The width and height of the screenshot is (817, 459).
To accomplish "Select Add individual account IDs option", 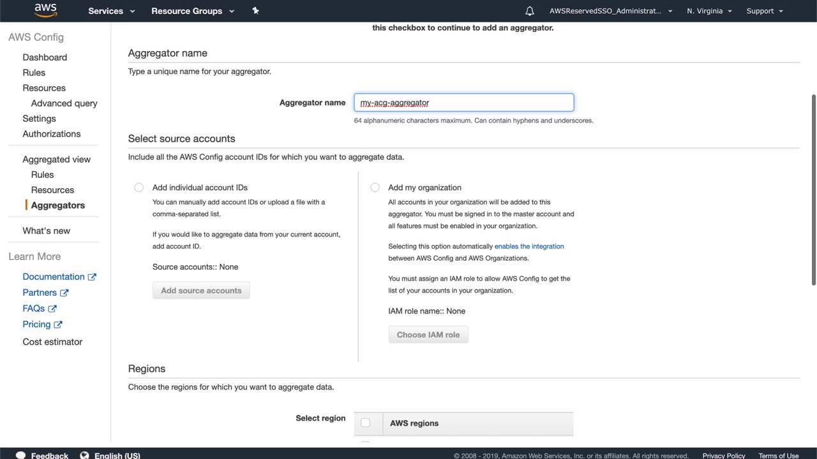I will tap(139, 187).
